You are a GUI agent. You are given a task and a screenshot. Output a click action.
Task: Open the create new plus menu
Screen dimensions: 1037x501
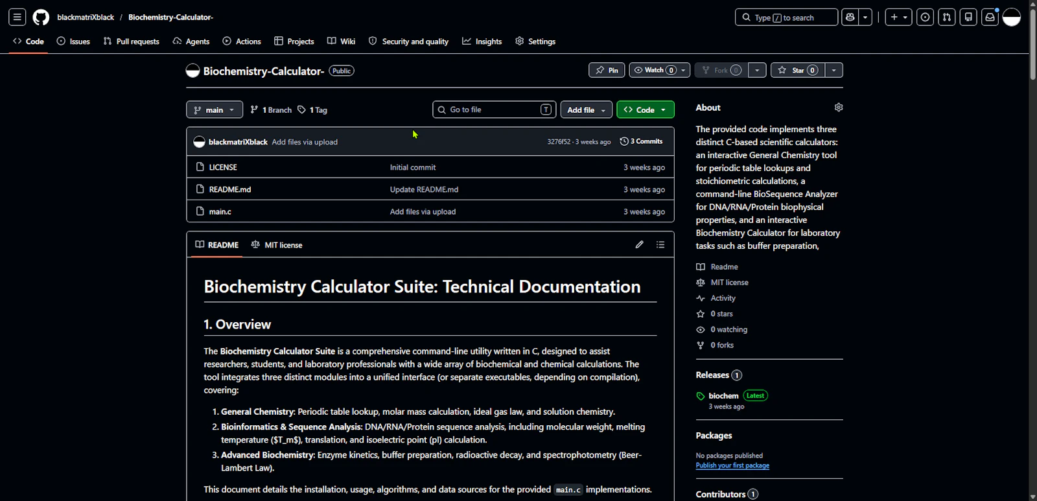[898, 17]
